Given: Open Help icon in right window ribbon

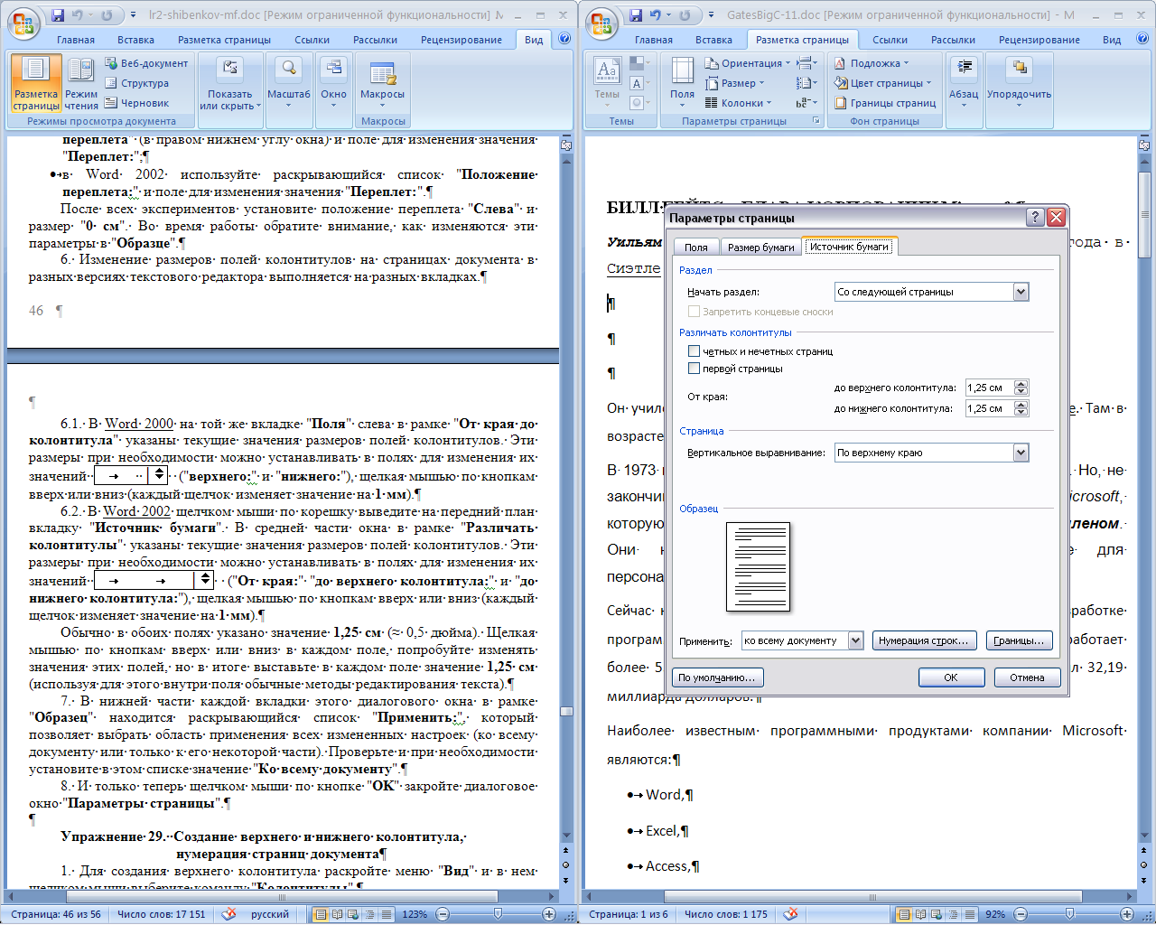Looking at the screenshot, I should (1142, 39).
